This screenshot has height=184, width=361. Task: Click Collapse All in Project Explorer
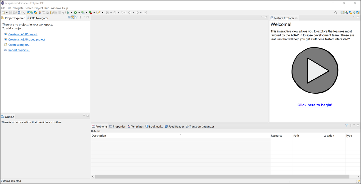pos(69,17)
